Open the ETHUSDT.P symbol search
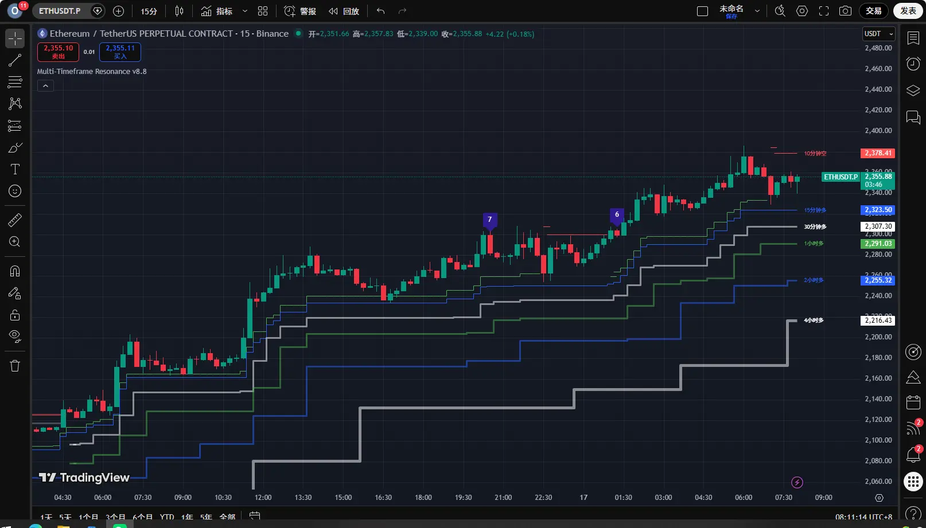 (60, 11)
